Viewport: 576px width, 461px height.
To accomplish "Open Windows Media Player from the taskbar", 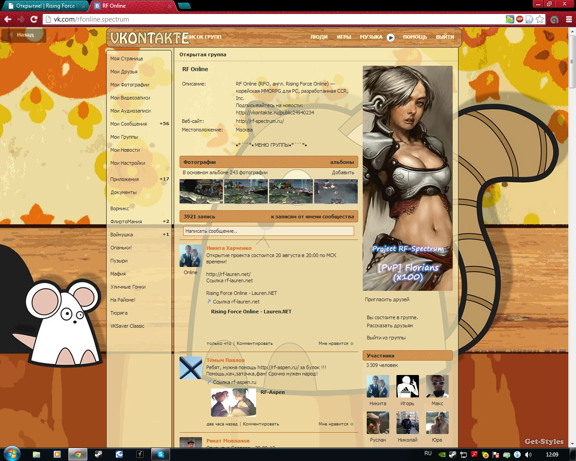I will coord(57,454).
